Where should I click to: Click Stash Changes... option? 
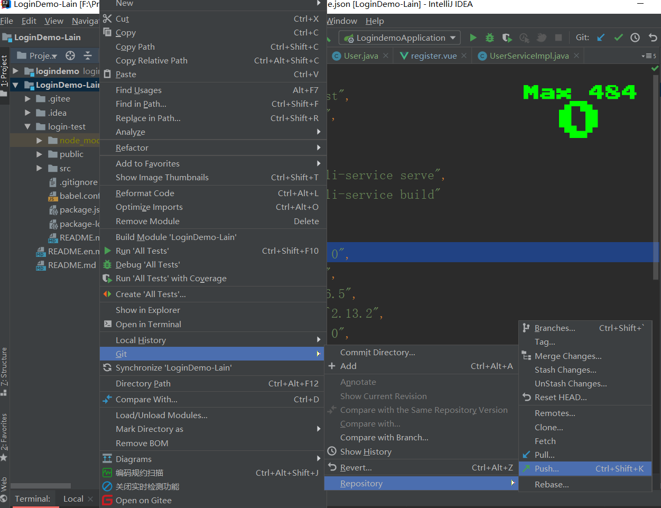tap(585, 370)
